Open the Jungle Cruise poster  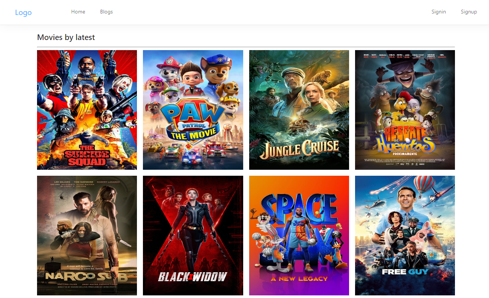(x=299, y=110)
